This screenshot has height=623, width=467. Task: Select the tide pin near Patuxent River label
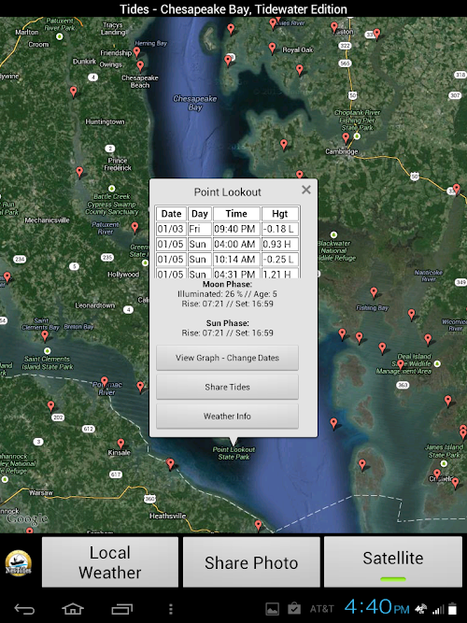coord(134,227)
